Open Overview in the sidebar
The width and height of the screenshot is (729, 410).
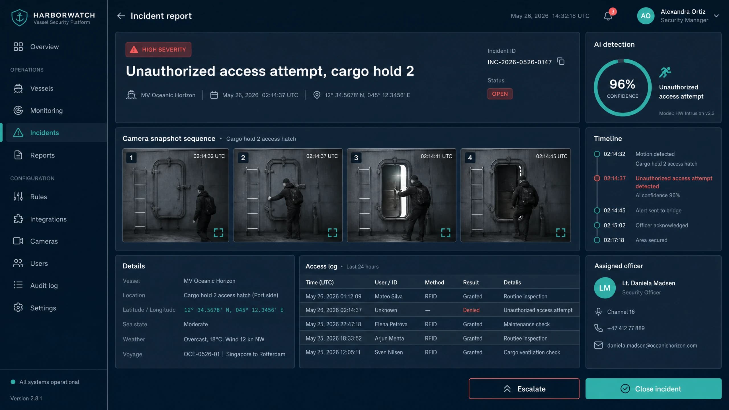pyautogui.click(x=56, y=47)
